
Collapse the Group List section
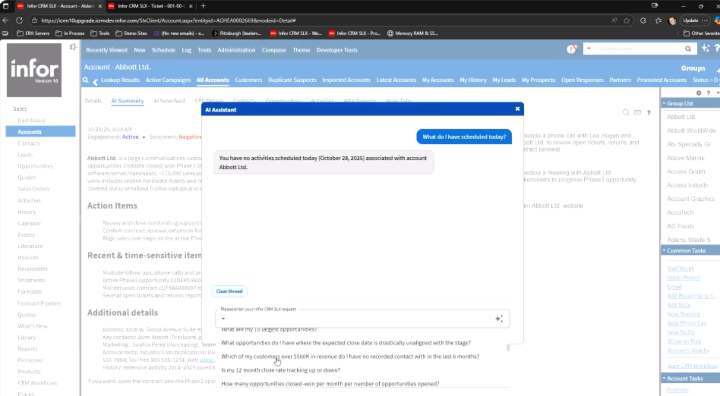coord(664,103)
